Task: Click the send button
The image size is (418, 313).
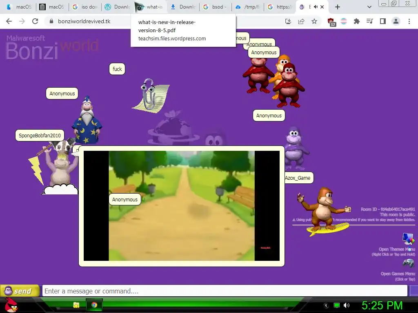Action: click(19, 291)
